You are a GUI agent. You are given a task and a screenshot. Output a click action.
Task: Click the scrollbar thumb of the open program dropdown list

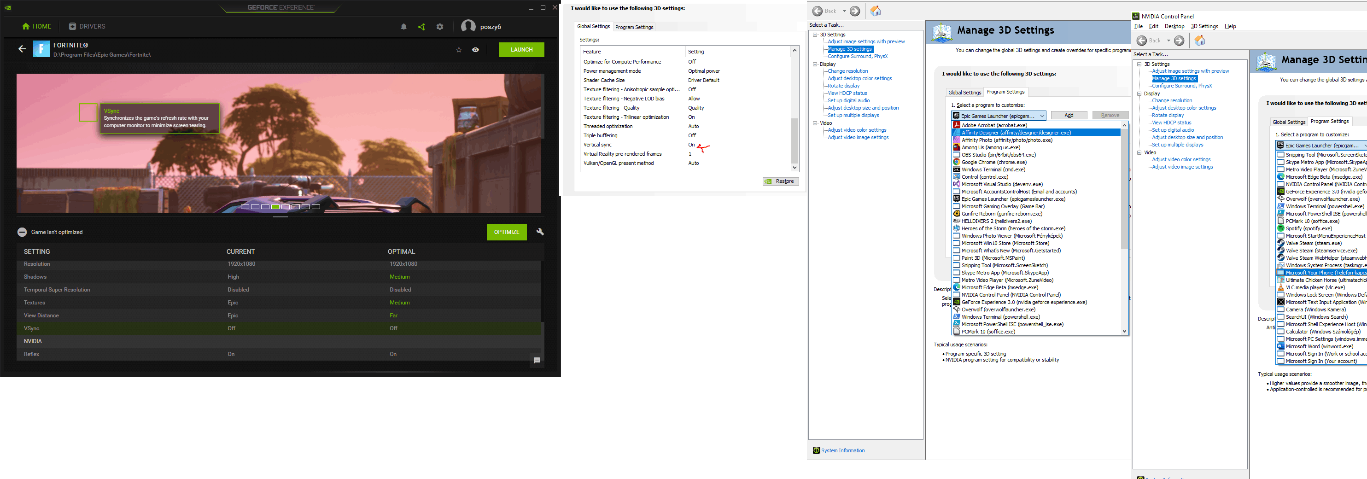(1124, 189)
